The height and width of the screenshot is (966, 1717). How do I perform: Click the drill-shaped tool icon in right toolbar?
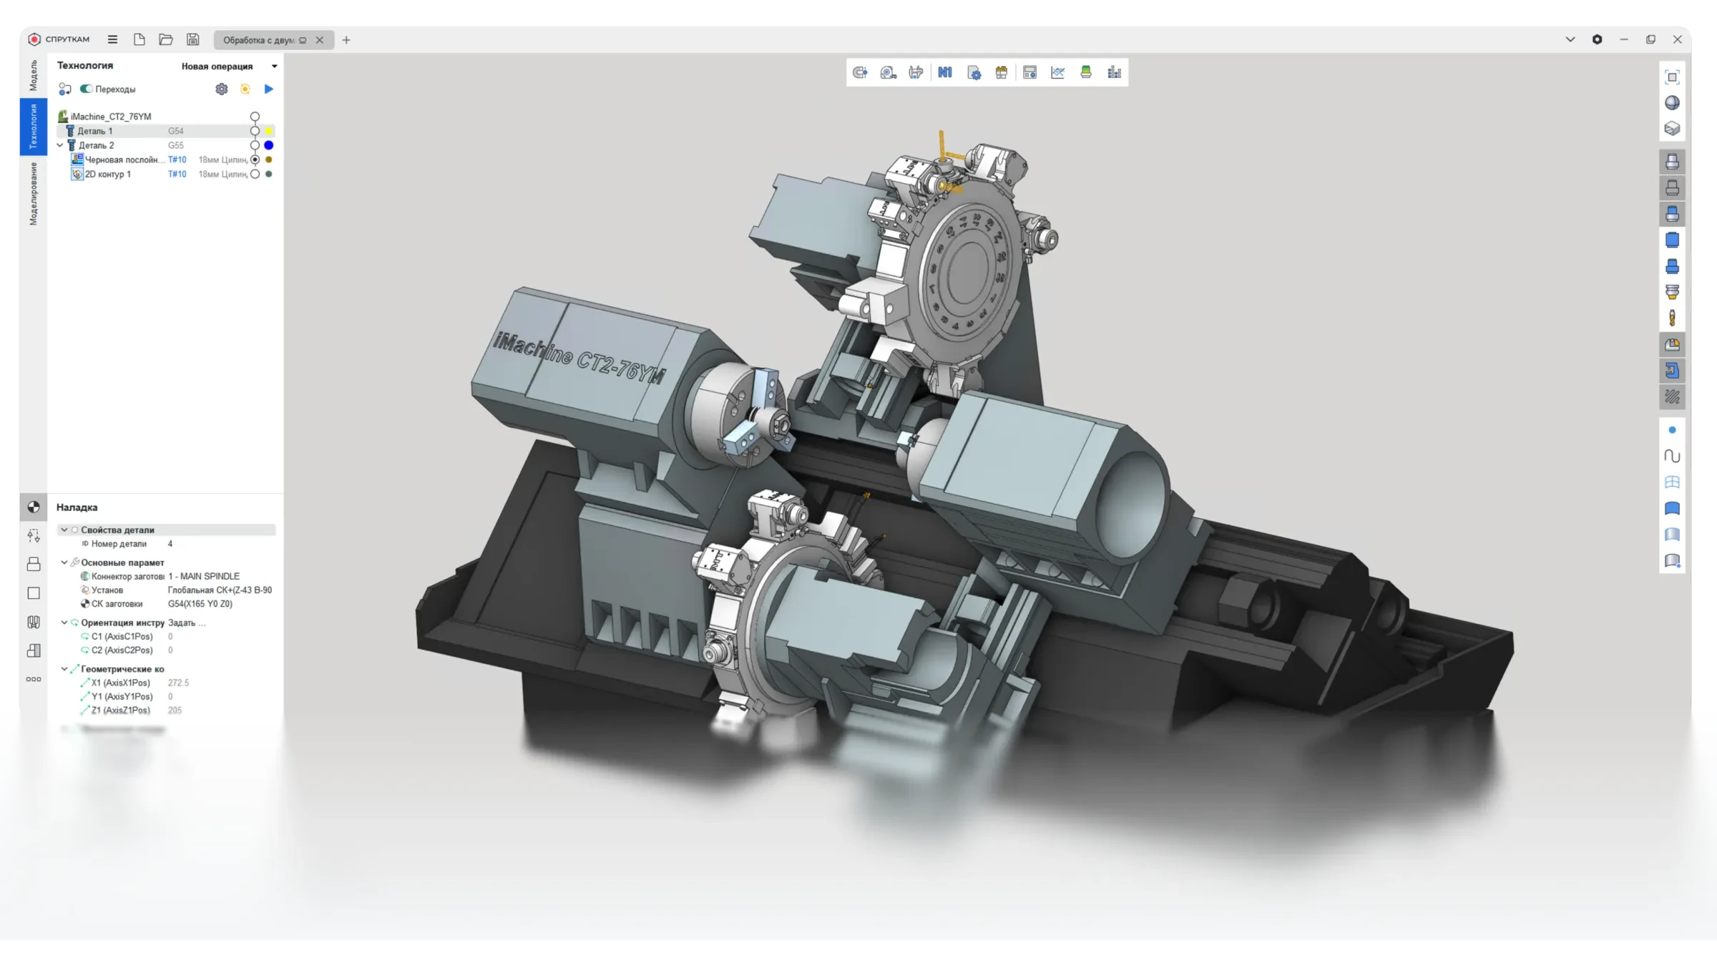(1672, 318)
